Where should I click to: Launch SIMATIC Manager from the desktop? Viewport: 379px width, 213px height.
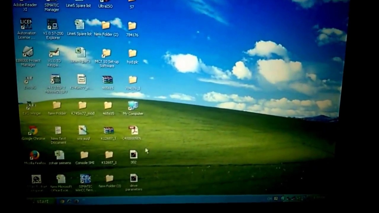(52, 6)
